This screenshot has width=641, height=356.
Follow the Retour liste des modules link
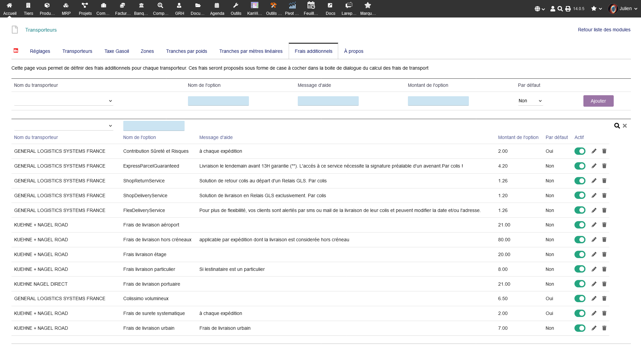pos(604,30)
